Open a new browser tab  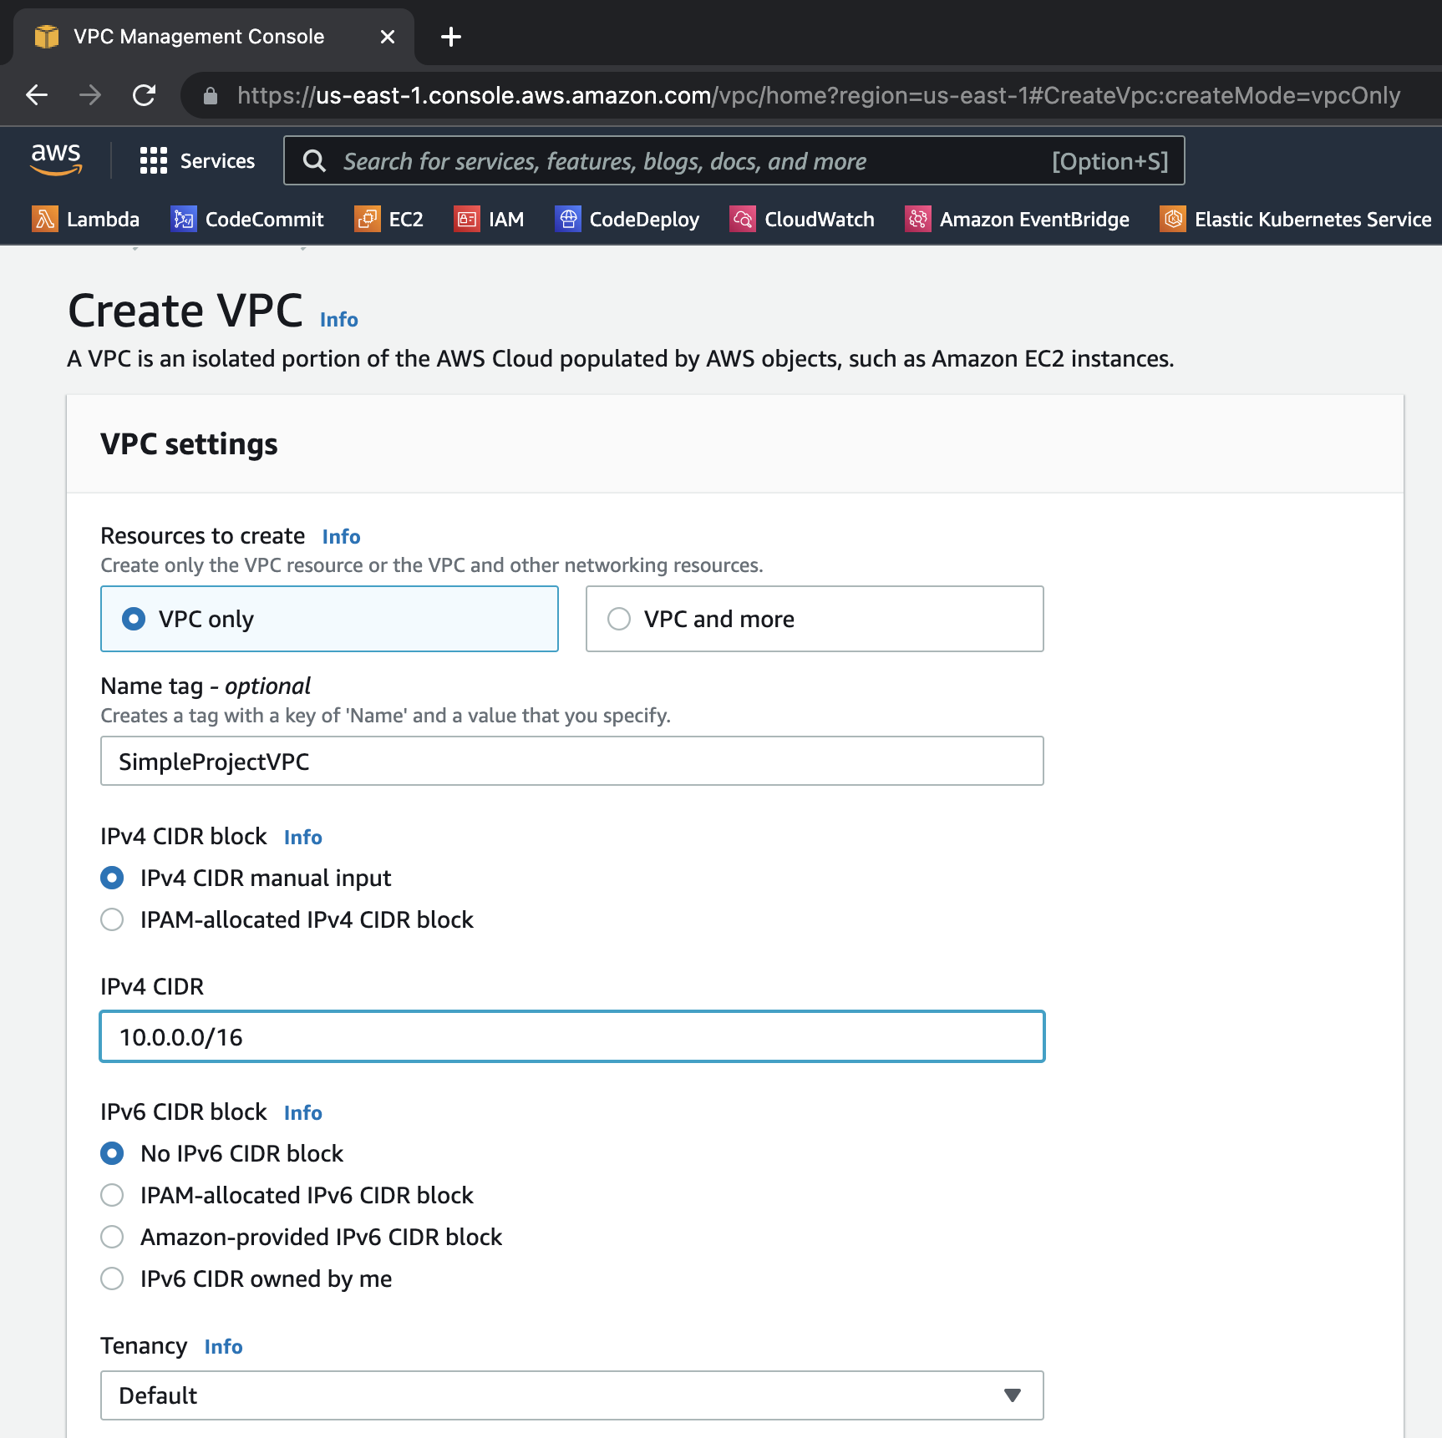pos(451,36)
